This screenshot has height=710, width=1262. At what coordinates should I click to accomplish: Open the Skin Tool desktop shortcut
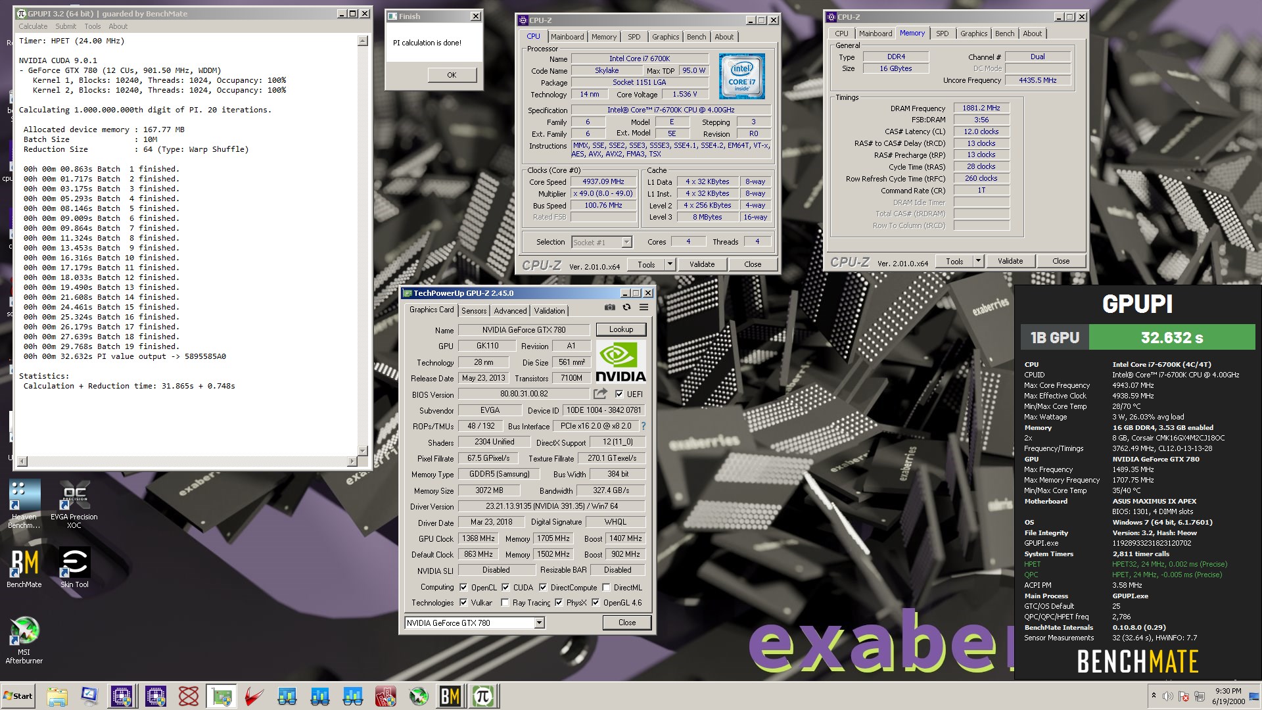(74, 568)
